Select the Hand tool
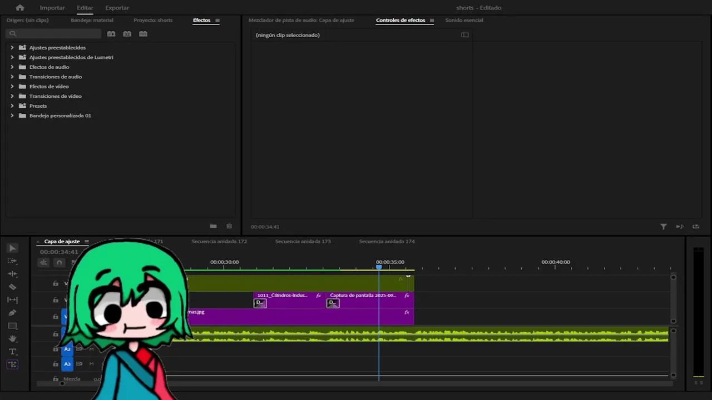 [12, 339]
